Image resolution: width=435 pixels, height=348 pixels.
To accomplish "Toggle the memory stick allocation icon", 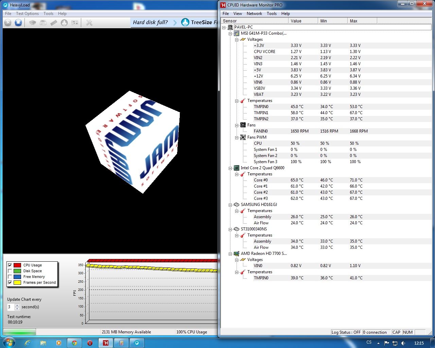I will [54, 22].
